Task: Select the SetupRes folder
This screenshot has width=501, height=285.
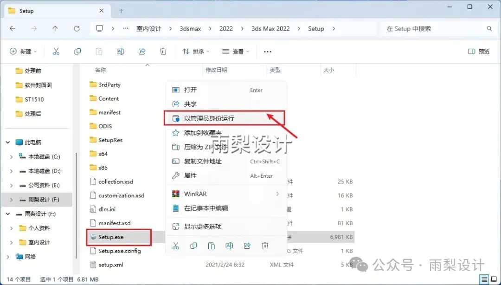Action: pyautogui.click(x=106, y=140)
